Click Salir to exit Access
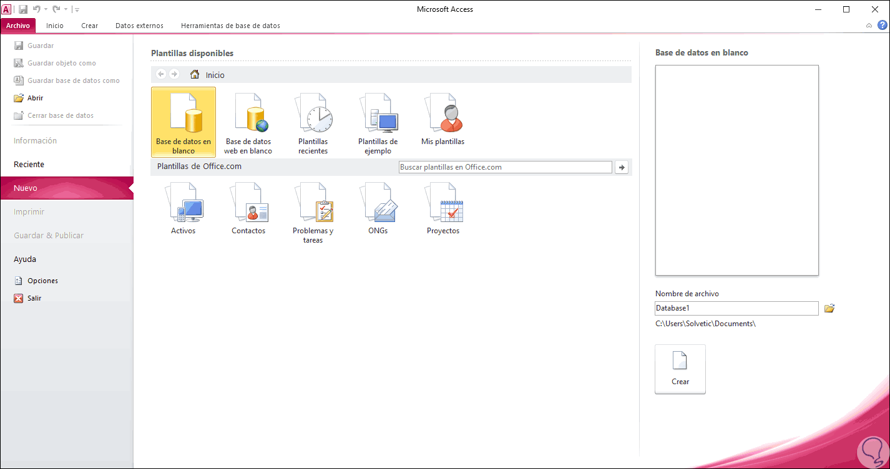The height and width of the screenshot is (469, 890). click(27, 298)
